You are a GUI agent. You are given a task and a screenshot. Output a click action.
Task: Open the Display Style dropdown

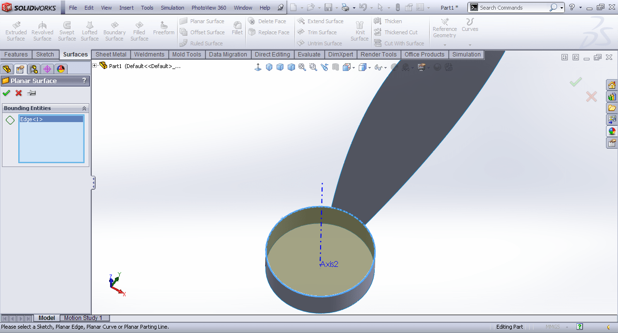click(365, 67)
